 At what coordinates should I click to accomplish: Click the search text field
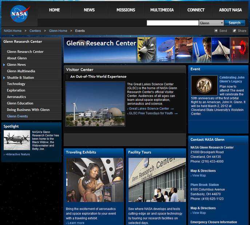[172, 23]
